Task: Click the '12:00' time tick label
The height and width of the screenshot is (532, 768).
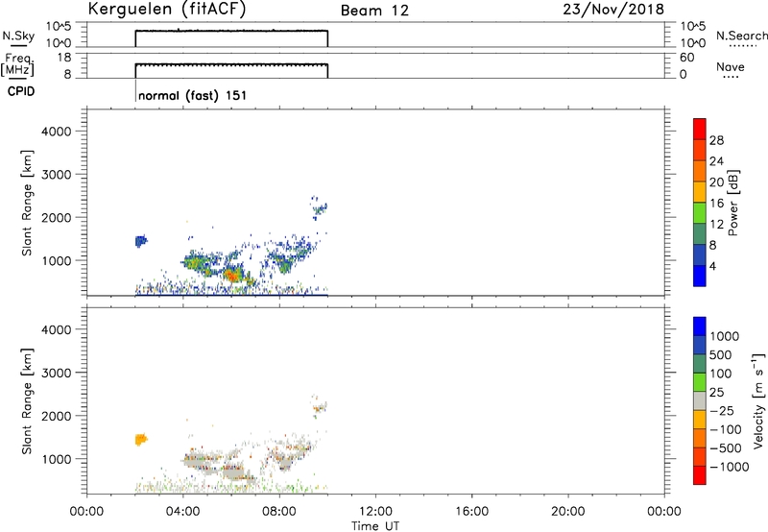Action: (375, 512)
